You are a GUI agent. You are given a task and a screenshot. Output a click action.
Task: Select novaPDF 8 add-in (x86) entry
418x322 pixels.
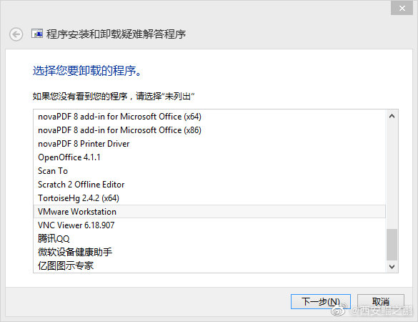pos(209,130)
